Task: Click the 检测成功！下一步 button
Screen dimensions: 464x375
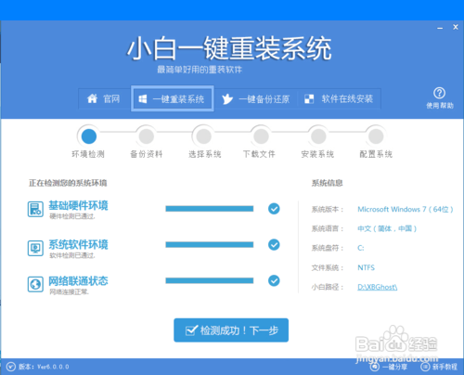Action: click(x=231, y=330)
